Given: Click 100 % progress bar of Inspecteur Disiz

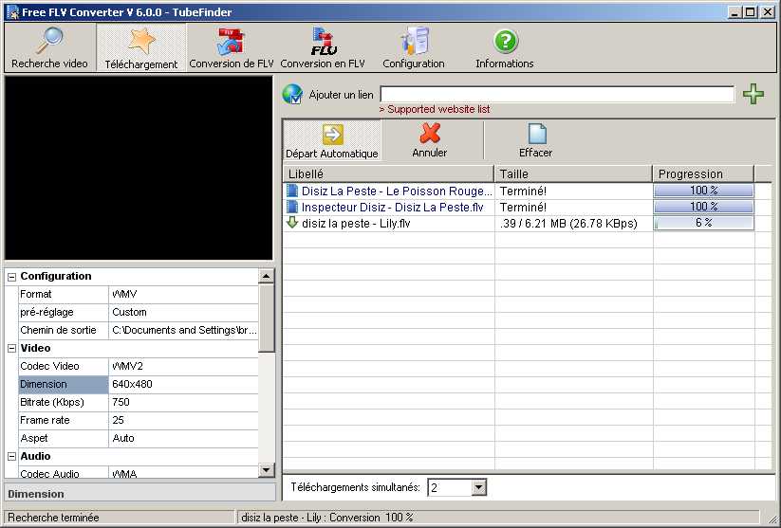Looking at the screenshot, I should (x=703, y=207).
